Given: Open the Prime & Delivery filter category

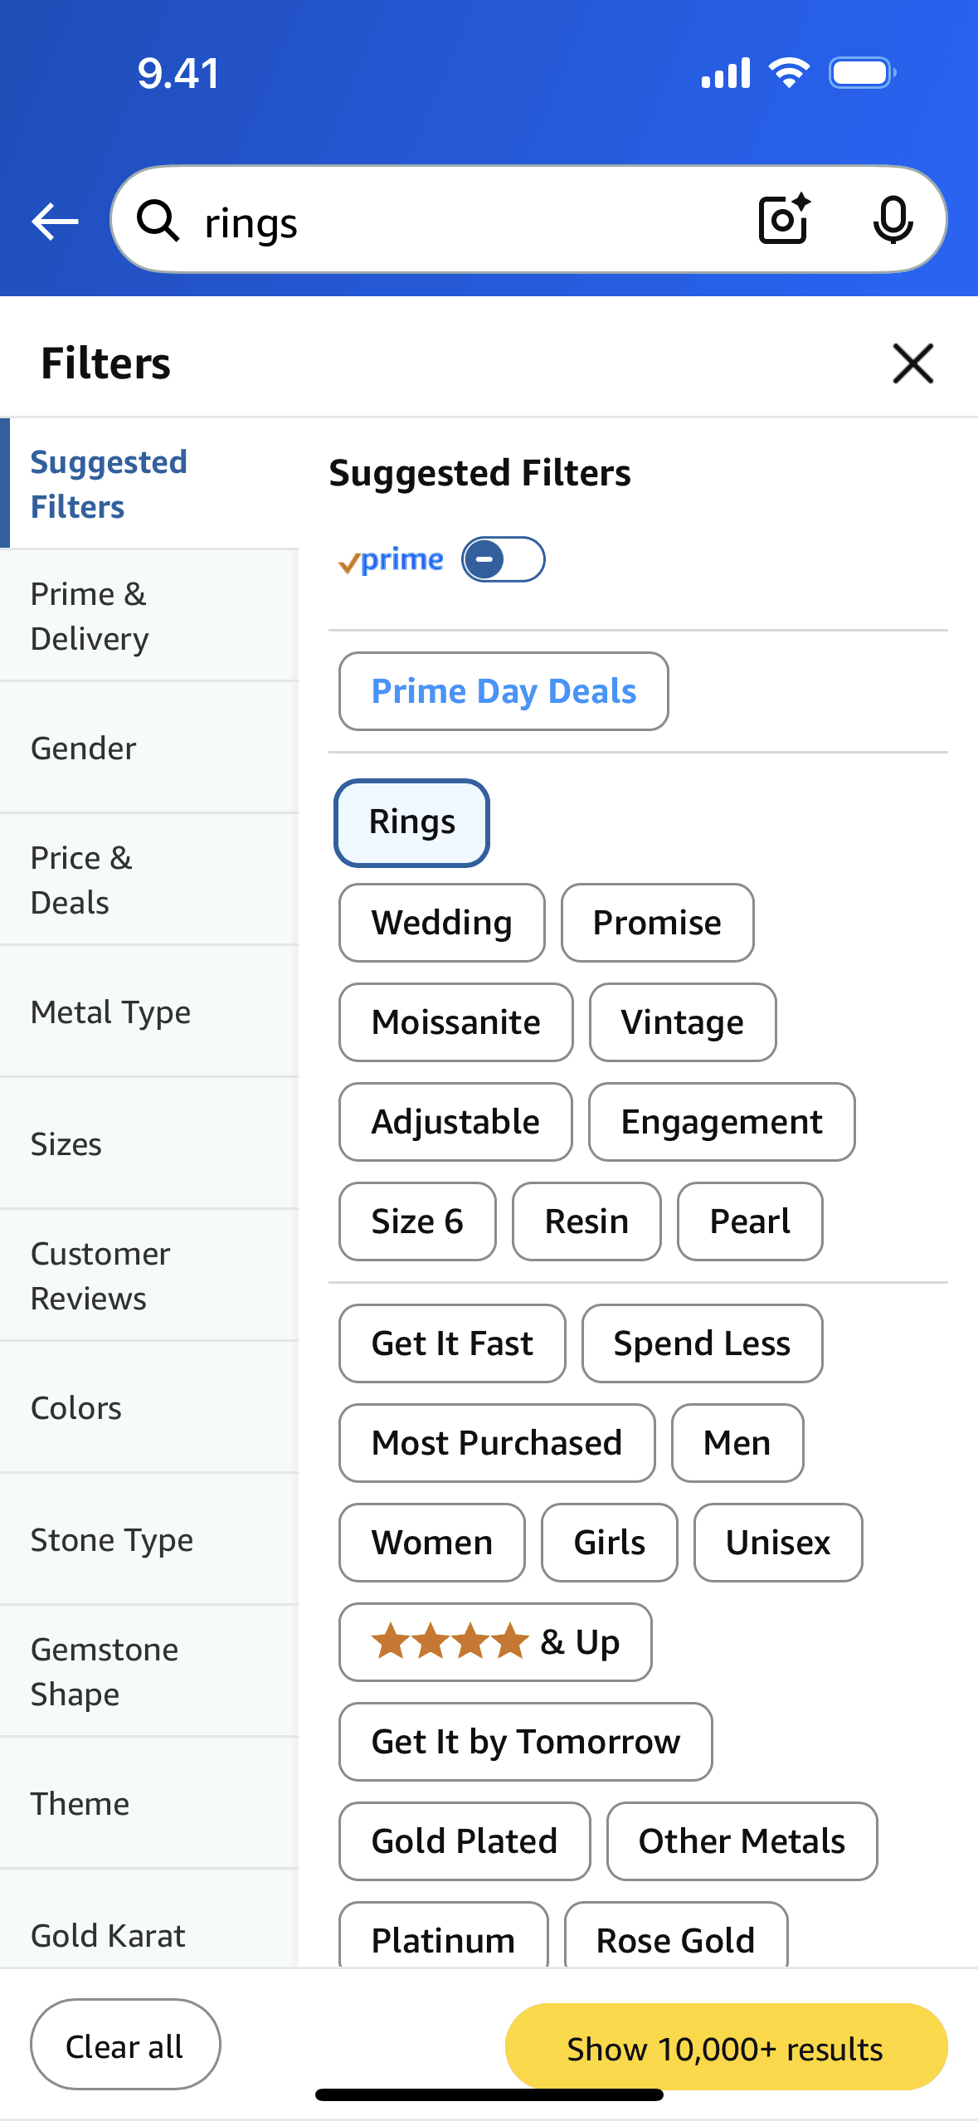Looking at the screenshot, I should click(x=149, y=617).
